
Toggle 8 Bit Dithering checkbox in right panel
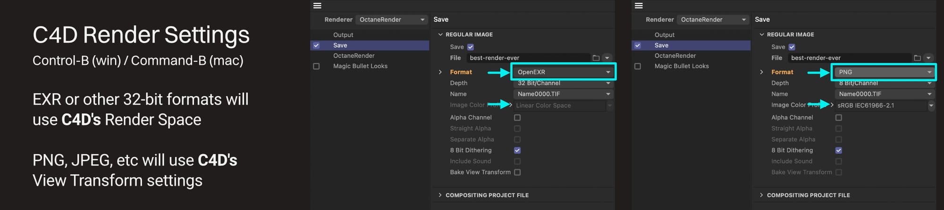click(839, 151)
